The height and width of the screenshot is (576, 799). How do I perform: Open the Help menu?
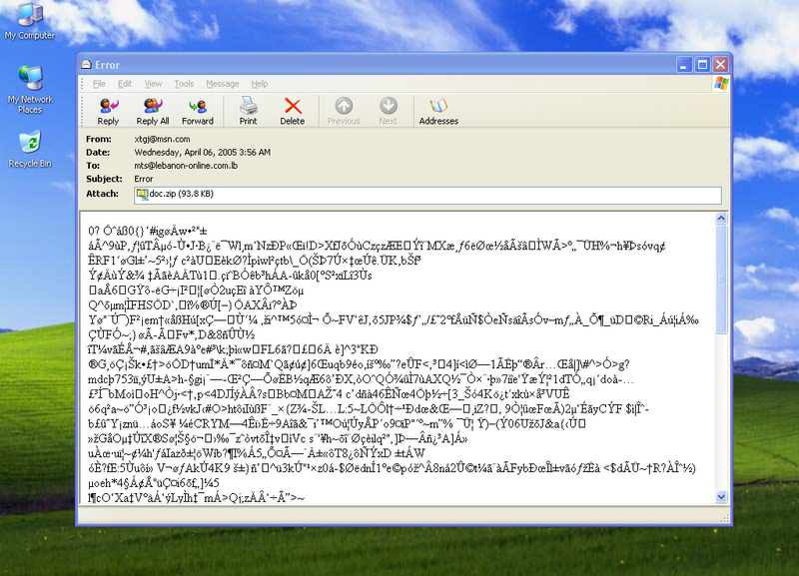coord(260,84)
